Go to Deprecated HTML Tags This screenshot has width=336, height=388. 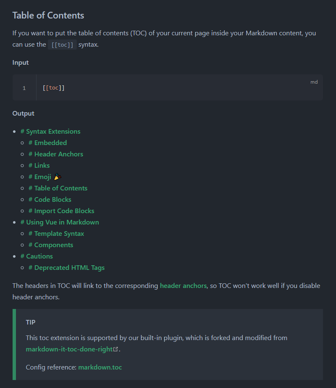[67, 268]
